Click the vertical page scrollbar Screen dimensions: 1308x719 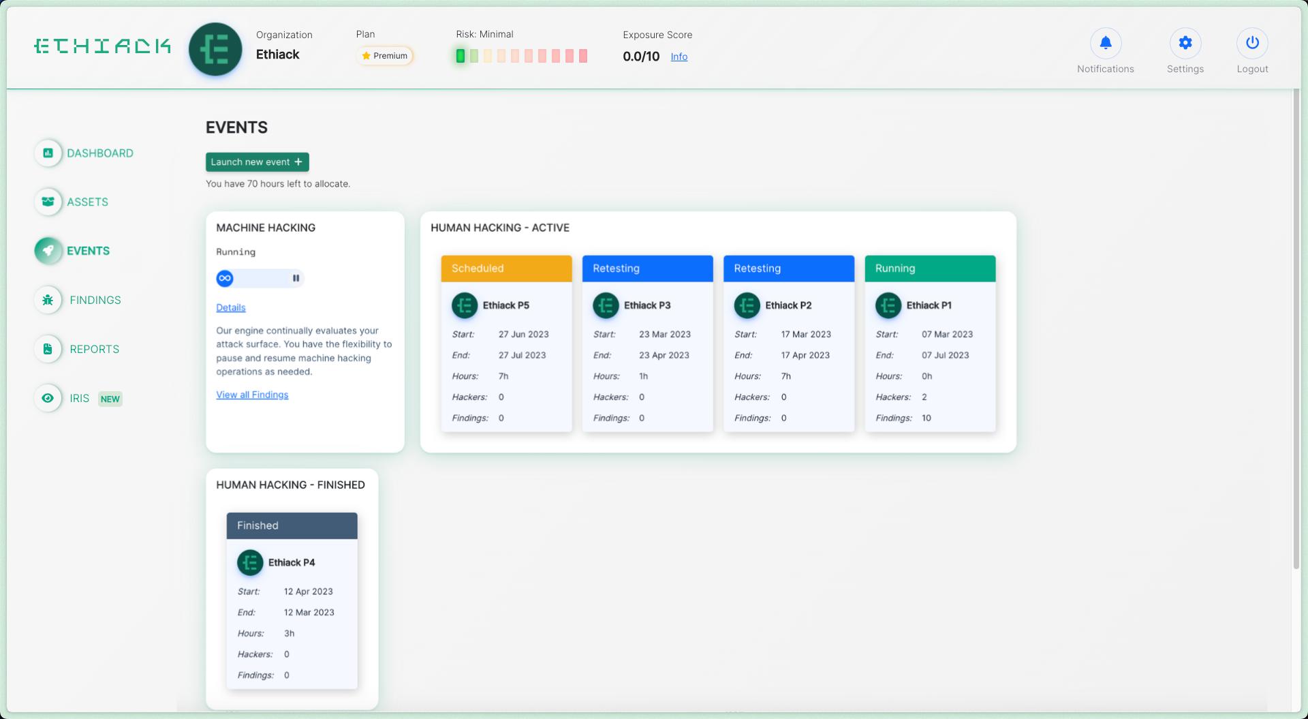coord(1296,327)
